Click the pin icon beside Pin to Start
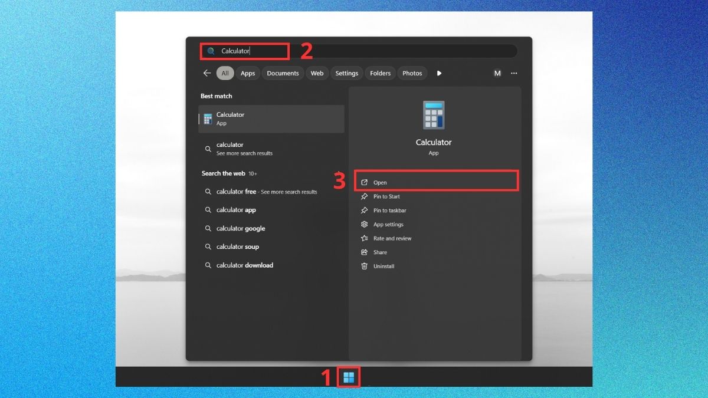The image size is (708, 398). (364, 196)
